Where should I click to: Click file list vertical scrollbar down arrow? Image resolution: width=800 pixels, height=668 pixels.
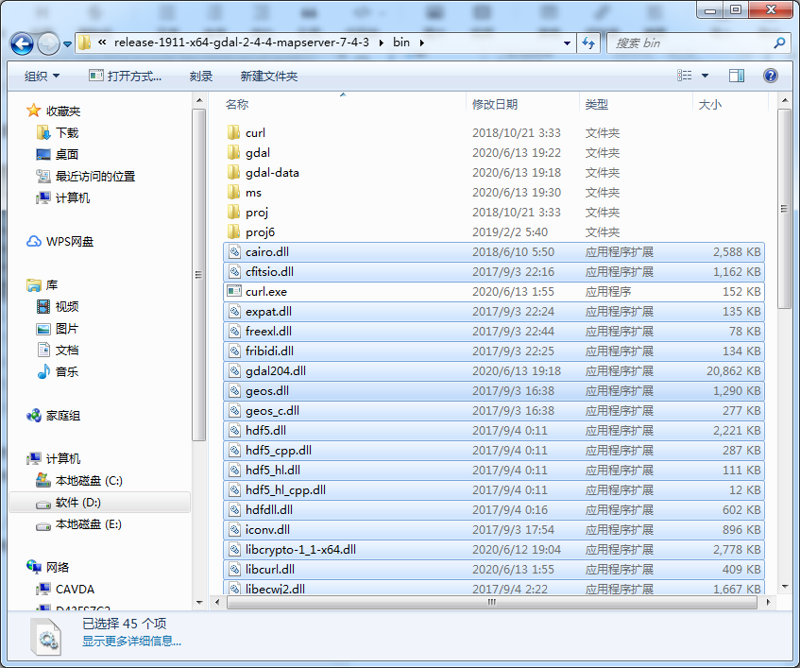[785, 587]
